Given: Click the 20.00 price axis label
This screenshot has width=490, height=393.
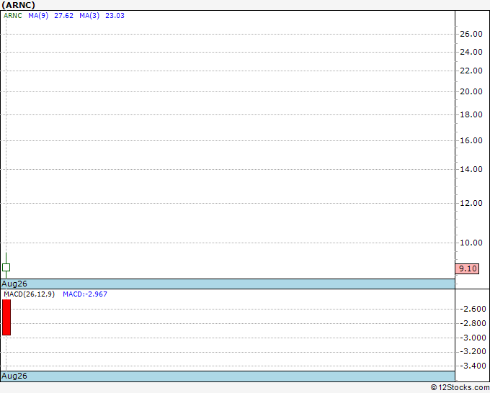Looking at the screenshot, I should 471,92.
